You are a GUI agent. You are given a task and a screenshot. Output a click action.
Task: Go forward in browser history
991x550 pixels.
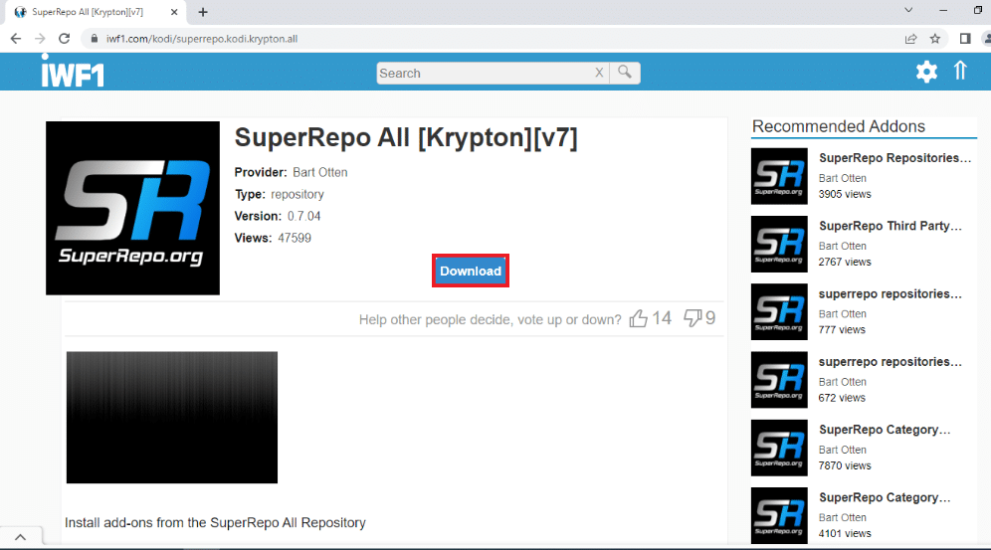(40, 39)
